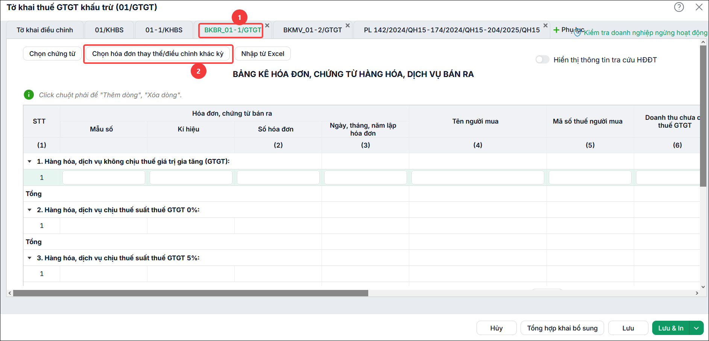Open the 01-1/KHBS tab

coord(164,30)
